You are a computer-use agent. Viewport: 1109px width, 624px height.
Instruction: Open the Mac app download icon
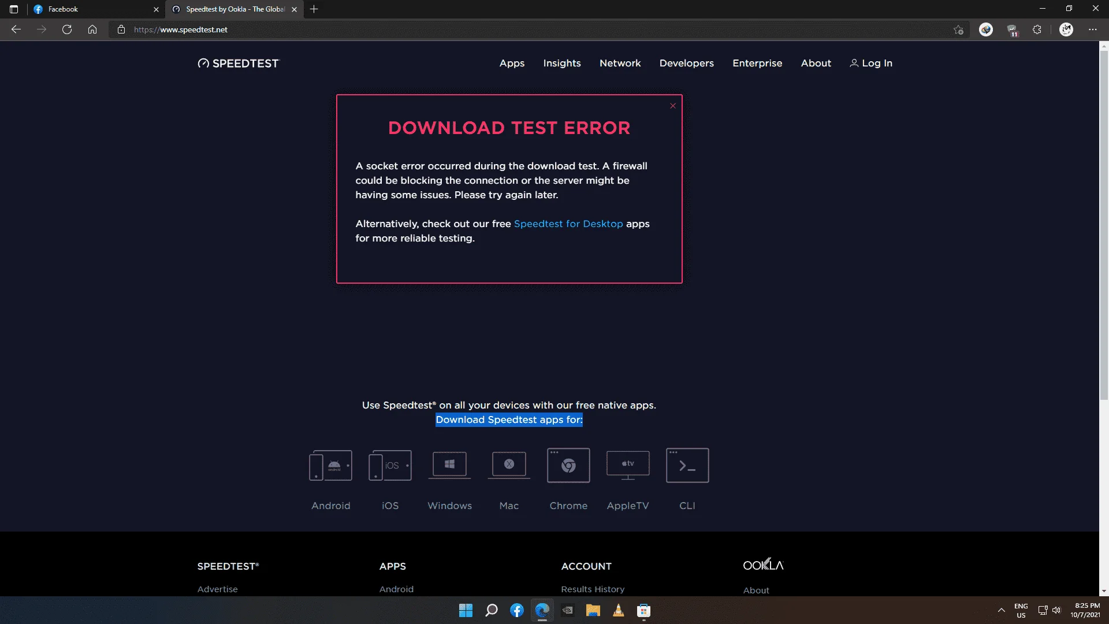509,465
